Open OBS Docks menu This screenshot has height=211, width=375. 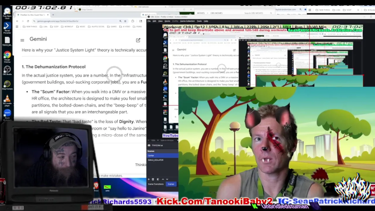click(167, 21)
